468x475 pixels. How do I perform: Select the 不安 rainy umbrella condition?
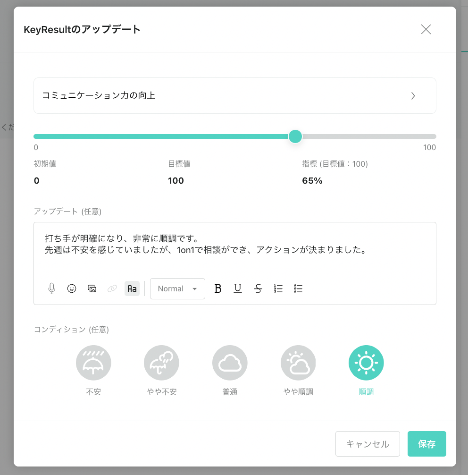[93, 363]
